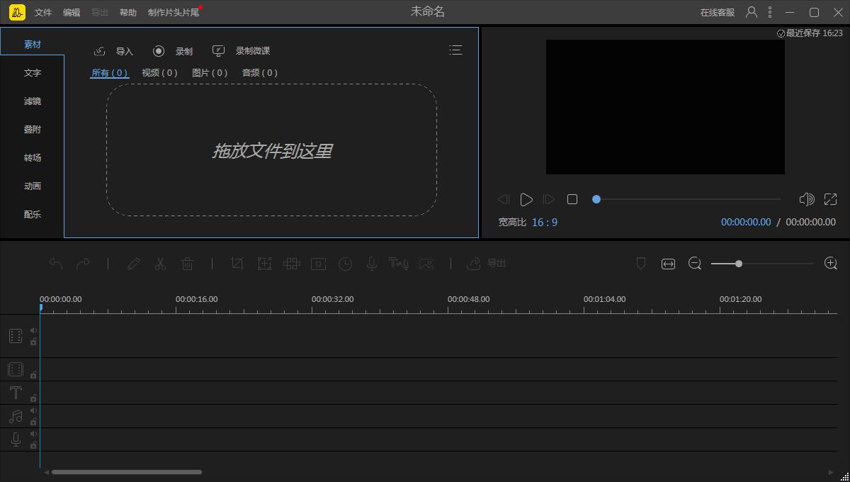Click the fullscreen preview icon

831,200
